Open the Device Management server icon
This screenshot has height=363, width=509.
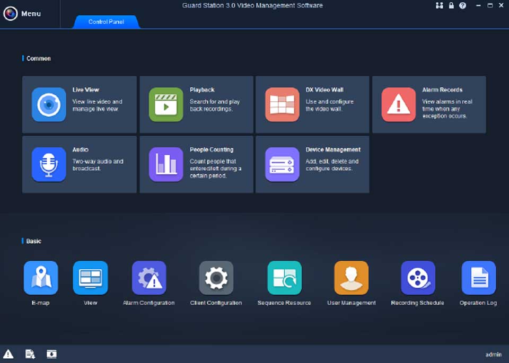click(282, 164)
